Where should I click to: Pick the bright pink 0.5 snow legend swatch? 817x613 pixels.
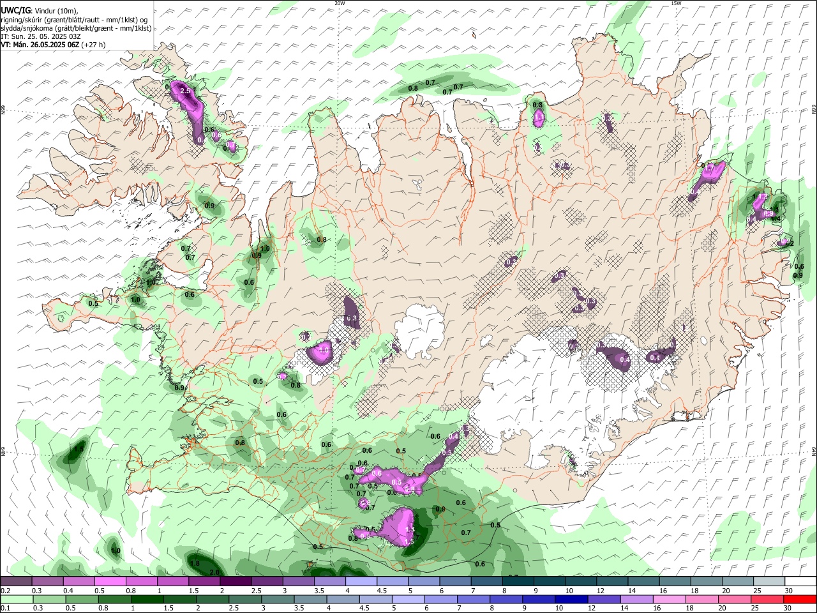[111, 582]
